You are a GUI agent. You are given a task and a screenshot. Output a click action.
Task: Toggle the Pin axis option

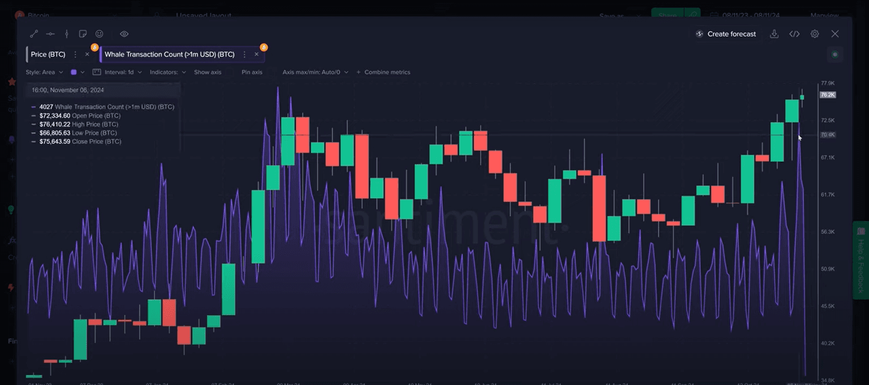pos(251,72)
